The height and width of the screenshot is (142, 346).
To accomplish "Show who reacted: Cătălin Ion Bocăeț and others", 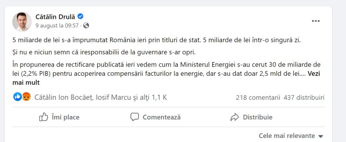I will point(101,97).
